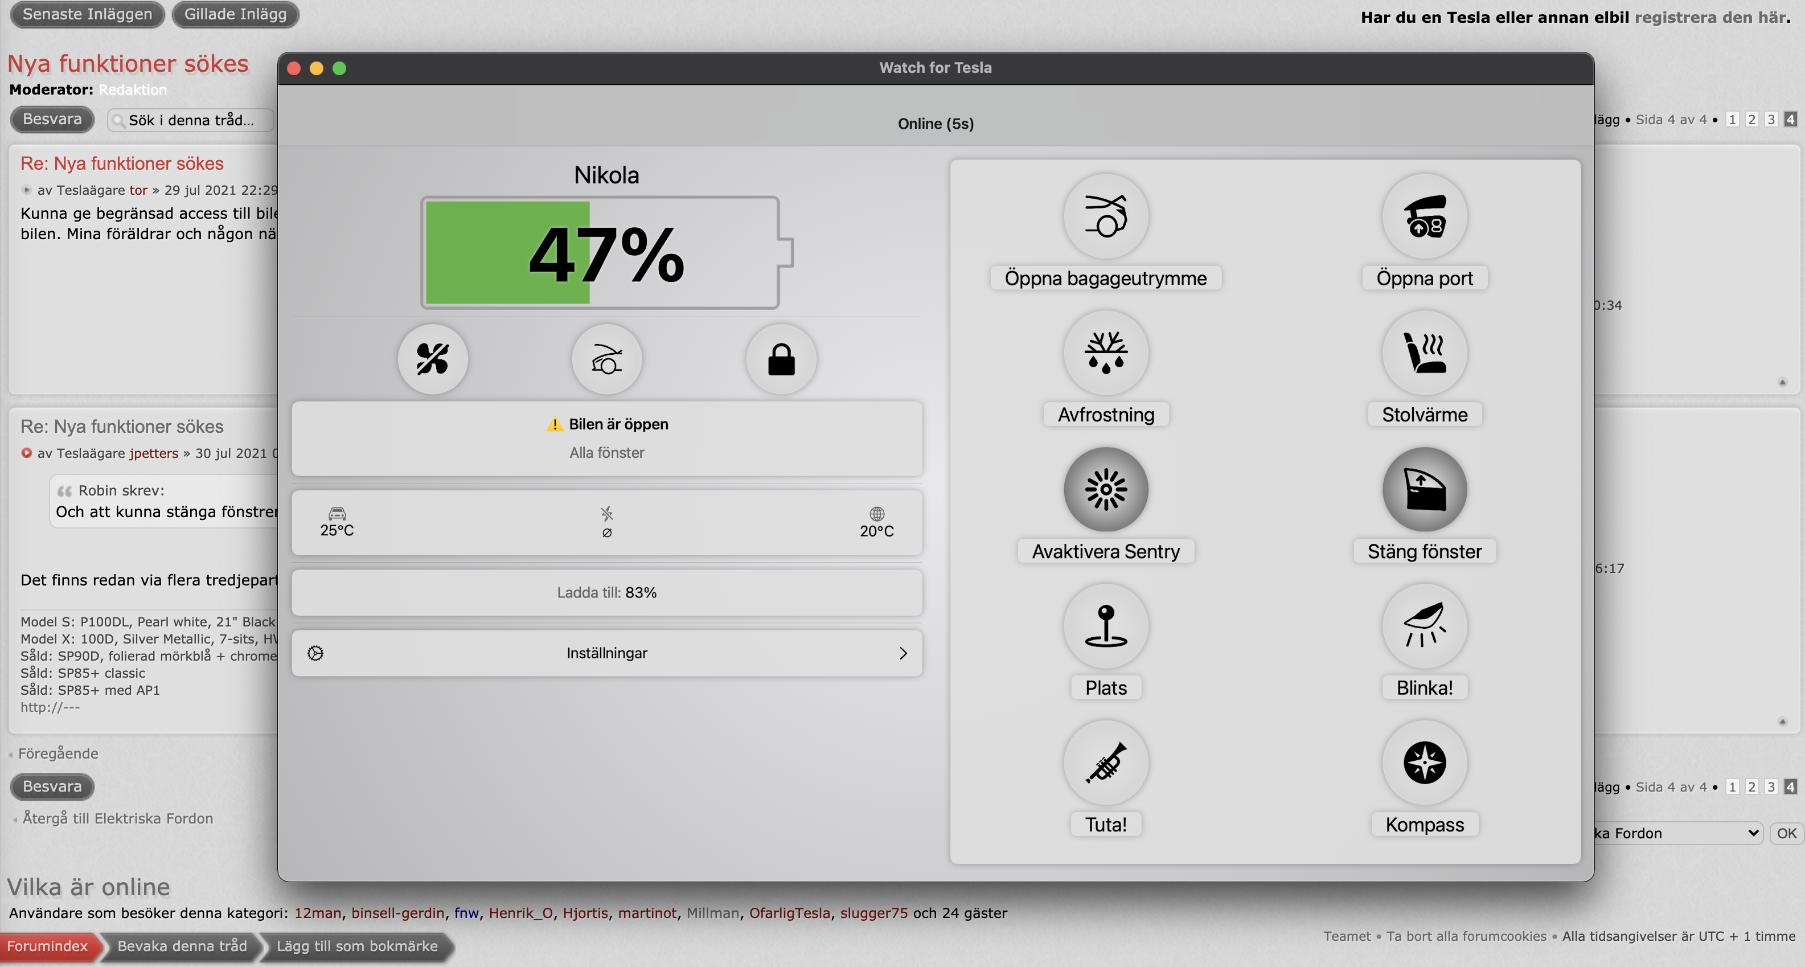The image size is (1805, 967).
Task: Open Gillade Inlägg tab in forum
Action: [235, 14]
